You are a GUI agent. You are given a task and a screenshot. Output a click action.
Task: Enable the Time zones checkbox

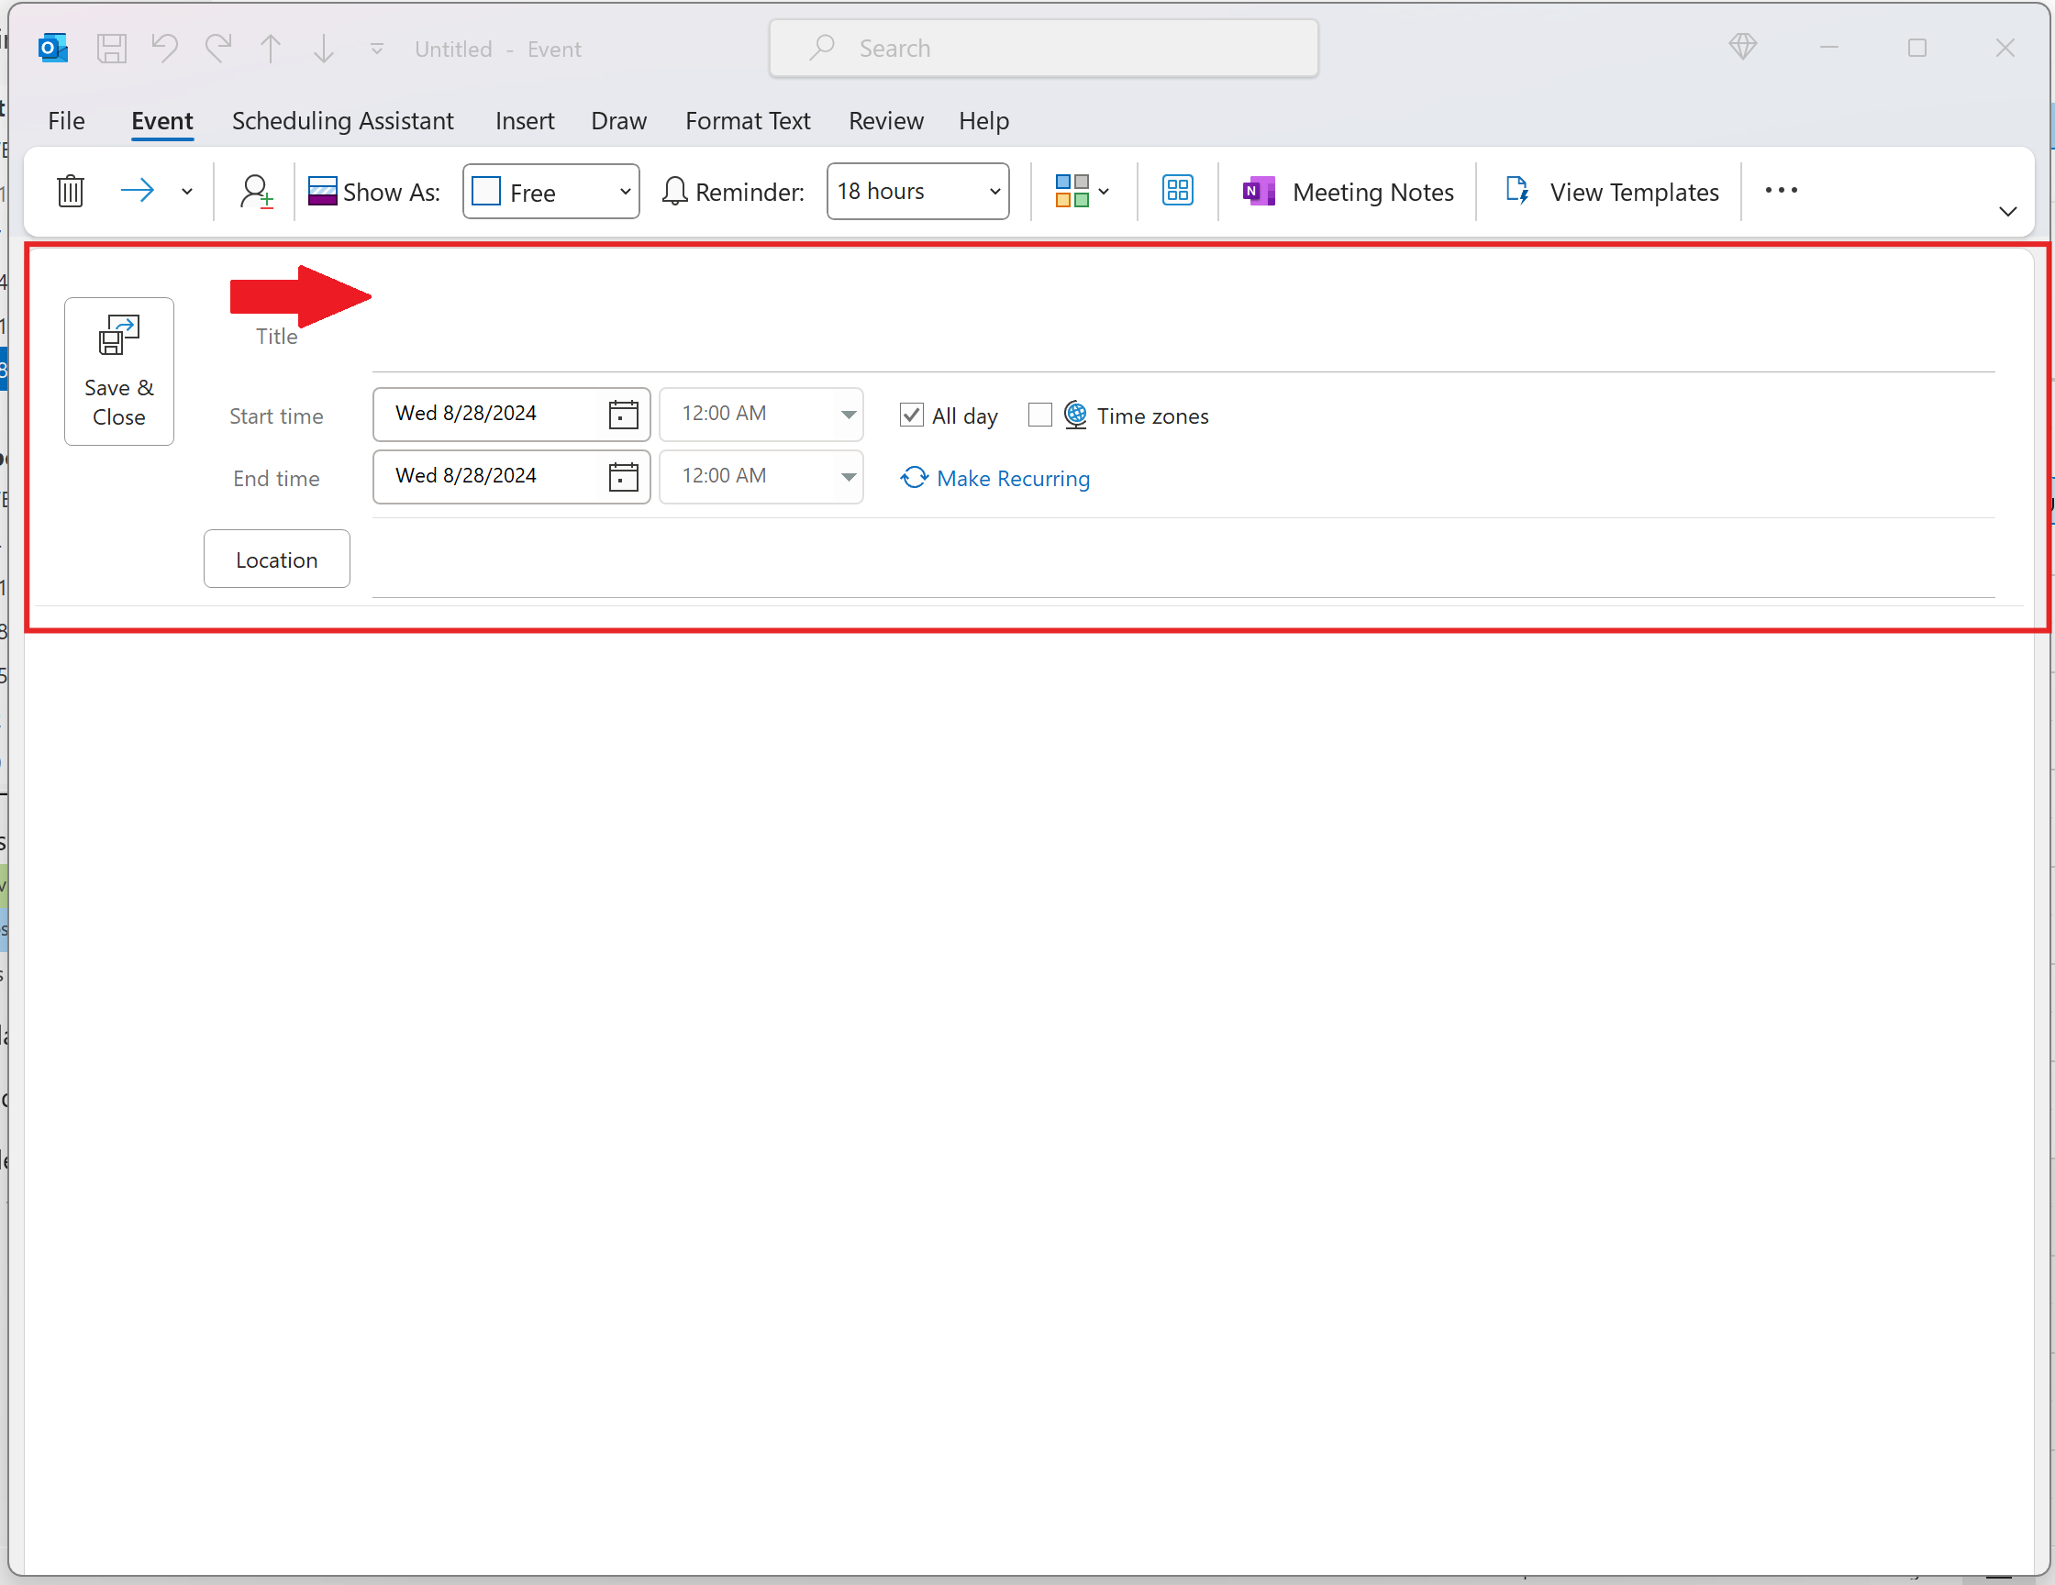click(x=1039, y=415)
